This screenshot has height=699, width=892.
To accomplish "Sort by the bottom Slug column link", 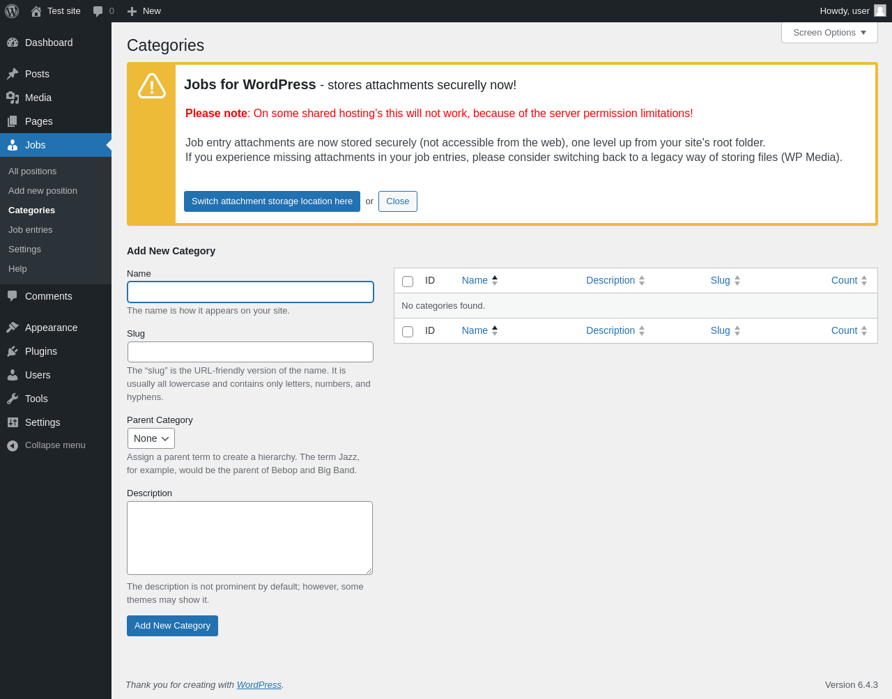I will [x=721, y=330].
